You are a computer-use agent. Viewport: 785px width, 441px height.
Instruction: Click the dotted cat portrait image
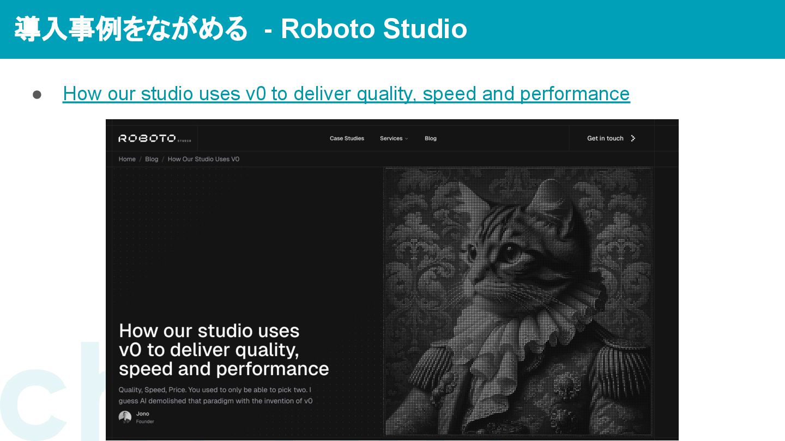[x=518, y=301]
